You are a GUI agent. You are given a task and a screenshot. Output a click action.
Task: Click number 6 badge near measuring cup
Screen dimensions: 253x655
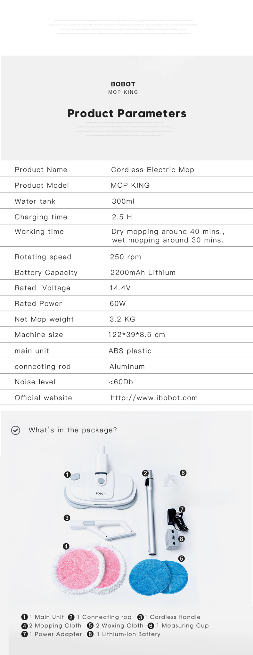pyautogui.click(x=183, y=473)
